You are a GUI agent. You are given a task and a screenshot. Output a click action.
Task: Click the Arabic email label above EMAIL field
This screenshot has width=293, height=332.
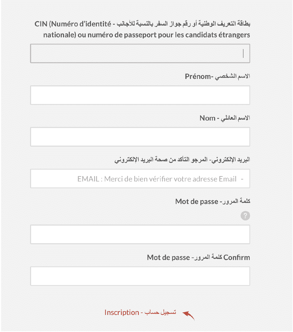pyautogui.click(x=182, y=160)
